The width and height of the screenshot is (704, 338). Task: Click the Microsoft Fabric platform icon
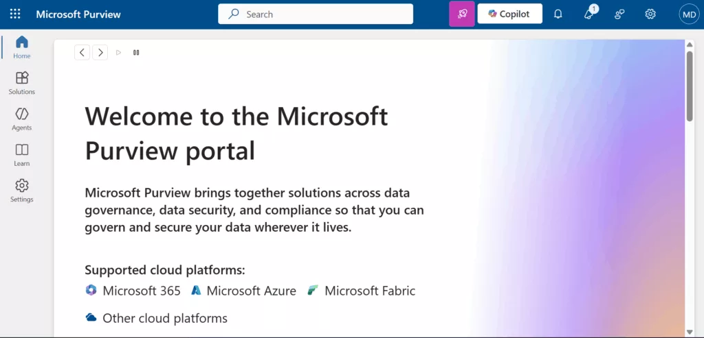pos(313,290)
